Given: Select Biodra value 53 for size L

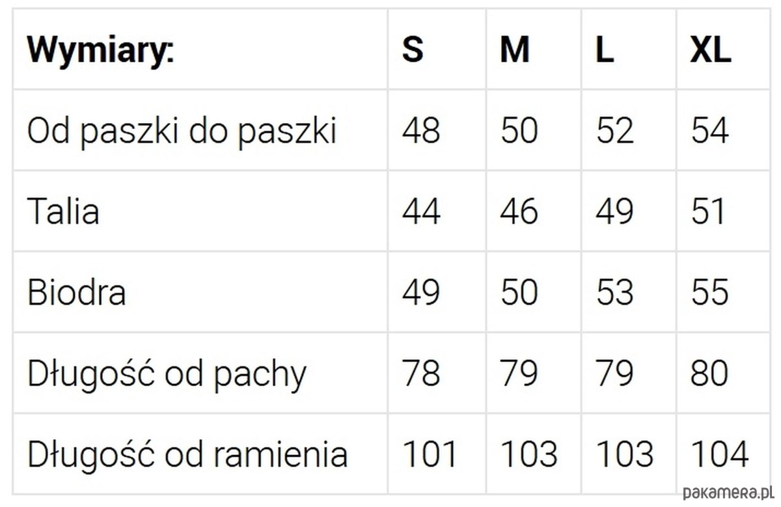Looking at the screenshot, I should (x=615, y=292).
